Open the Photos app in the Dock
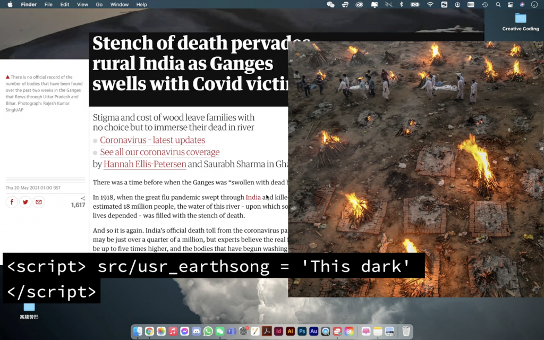This screenshot has width=544, height=340. point(161,331)
